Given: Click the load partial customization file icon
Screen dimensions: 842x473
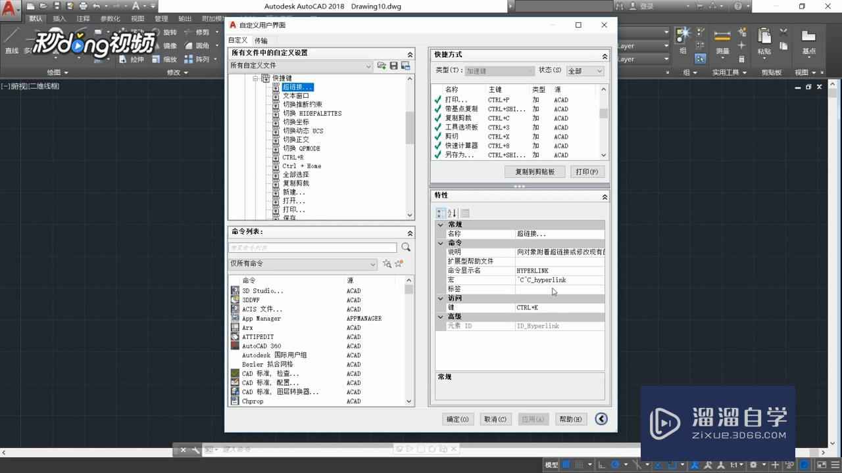Looking at the screenshot, I should point(382,66).
